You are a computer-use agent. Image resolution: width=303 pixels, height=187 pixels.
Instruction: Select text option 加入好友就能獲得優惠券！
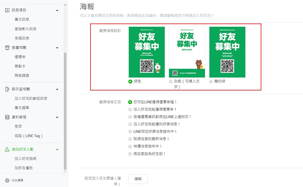130,109
